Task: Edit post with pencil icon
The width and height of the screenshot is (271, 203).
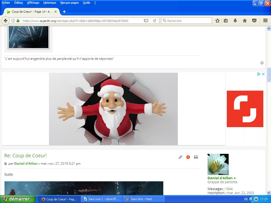Action: 180,157
